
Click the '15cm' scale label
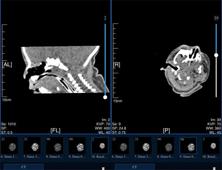coord(118,101)
